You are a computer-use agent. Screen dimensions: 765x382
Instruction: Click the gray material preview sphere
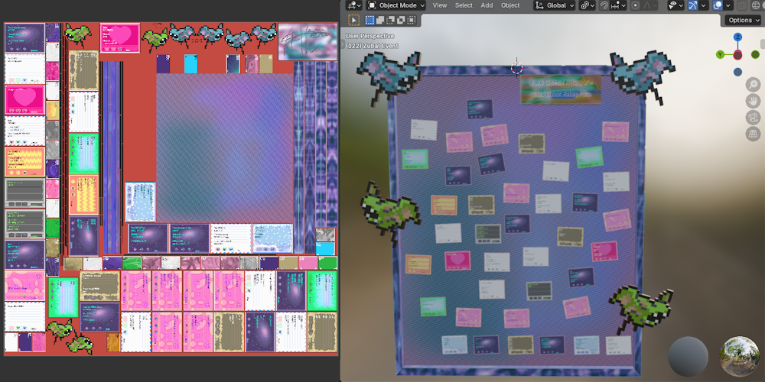688,356
